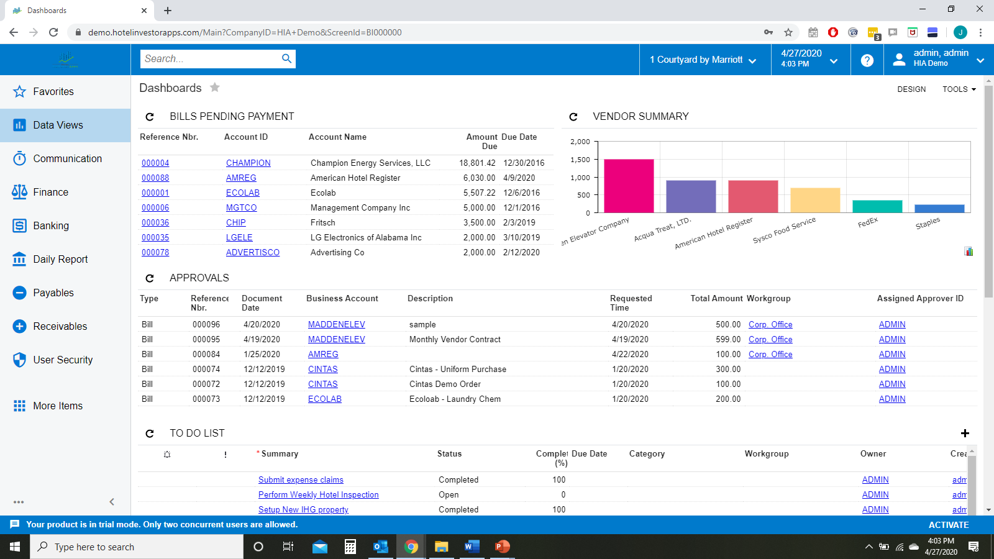This screenshot has width=994, height=559.
Task: Open the Finance menu in sidebar
Action: tap(50, 193)
